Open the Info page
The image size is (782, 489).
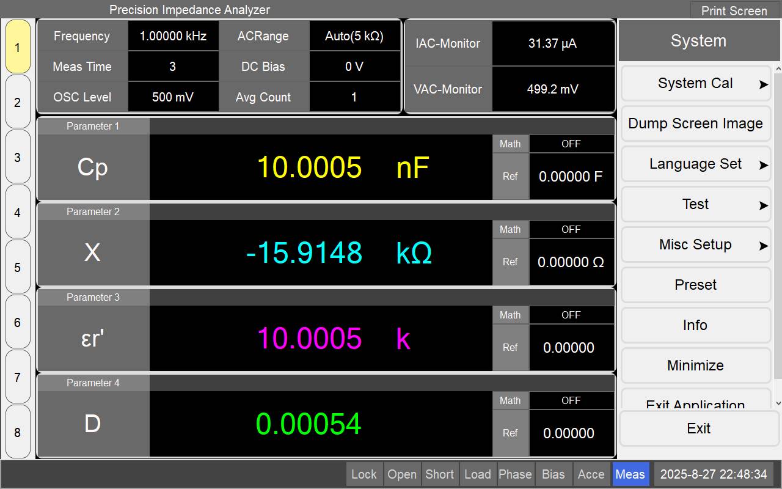pyautogui.click(x=696, y=326)
